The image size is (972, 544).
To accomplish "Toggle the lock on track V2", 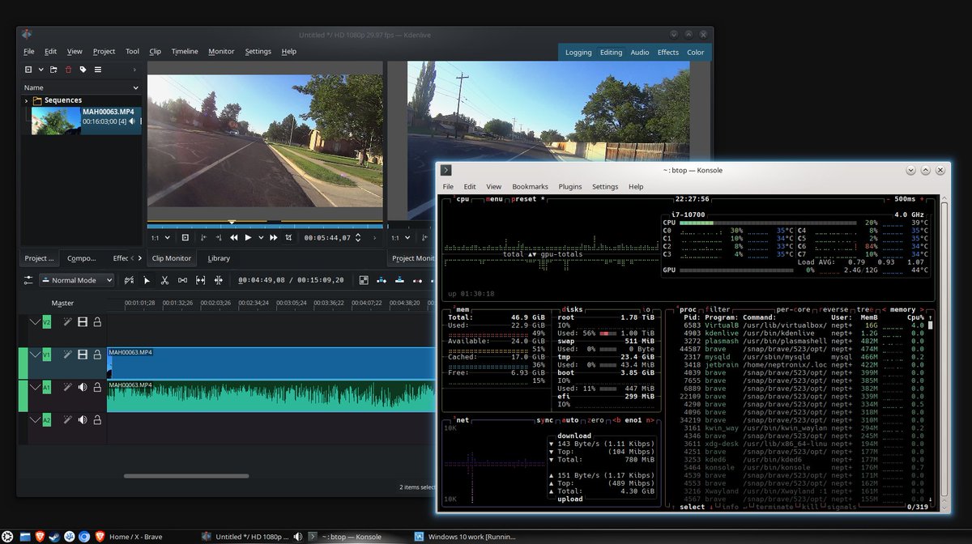I will tap(97, 322).
